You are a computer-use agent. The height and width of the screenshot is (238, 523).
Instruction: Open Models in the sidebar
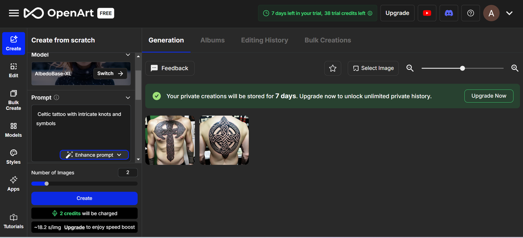pos(13,129)
